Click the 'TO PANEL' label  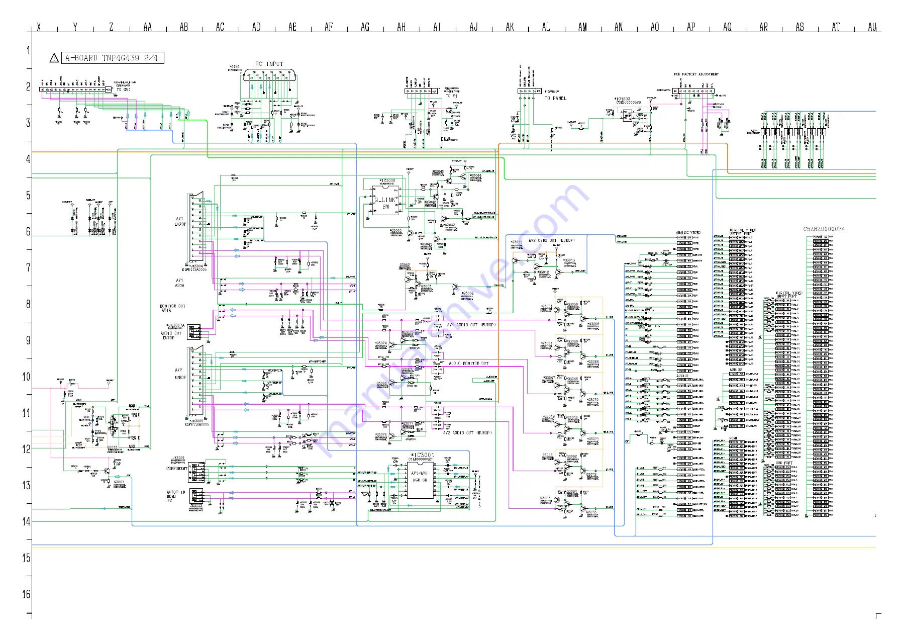point(555,98)
